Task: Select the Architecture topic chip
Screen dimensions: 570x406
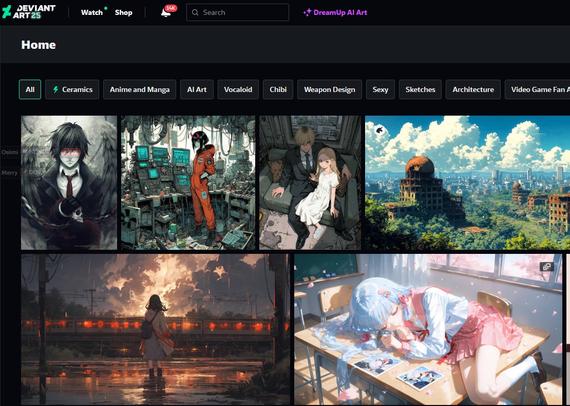Action: (x=473, y=89)
